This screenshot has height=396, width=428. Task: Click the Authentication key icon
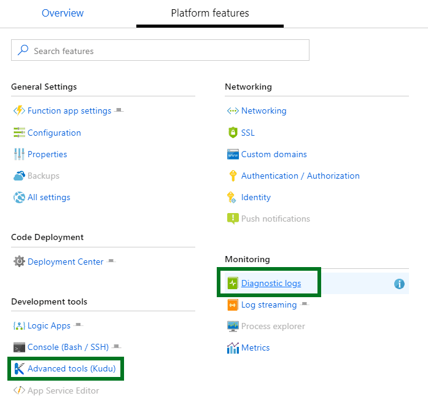tap(233, 176)
